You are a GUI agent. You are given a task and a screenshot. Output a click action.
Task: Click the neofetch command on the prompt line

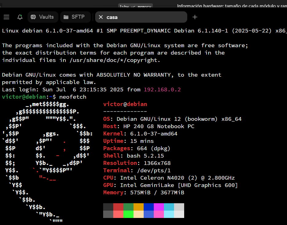(x=73, y=97)
